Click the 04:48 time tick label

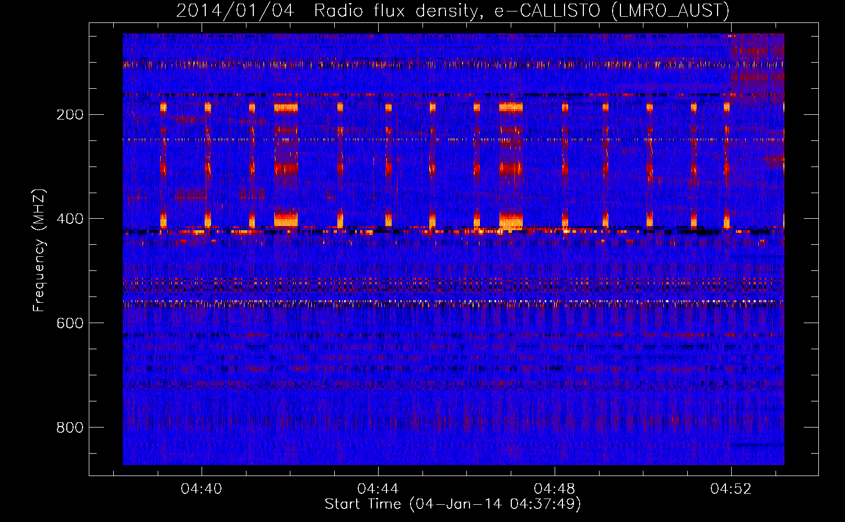point(555,489)
